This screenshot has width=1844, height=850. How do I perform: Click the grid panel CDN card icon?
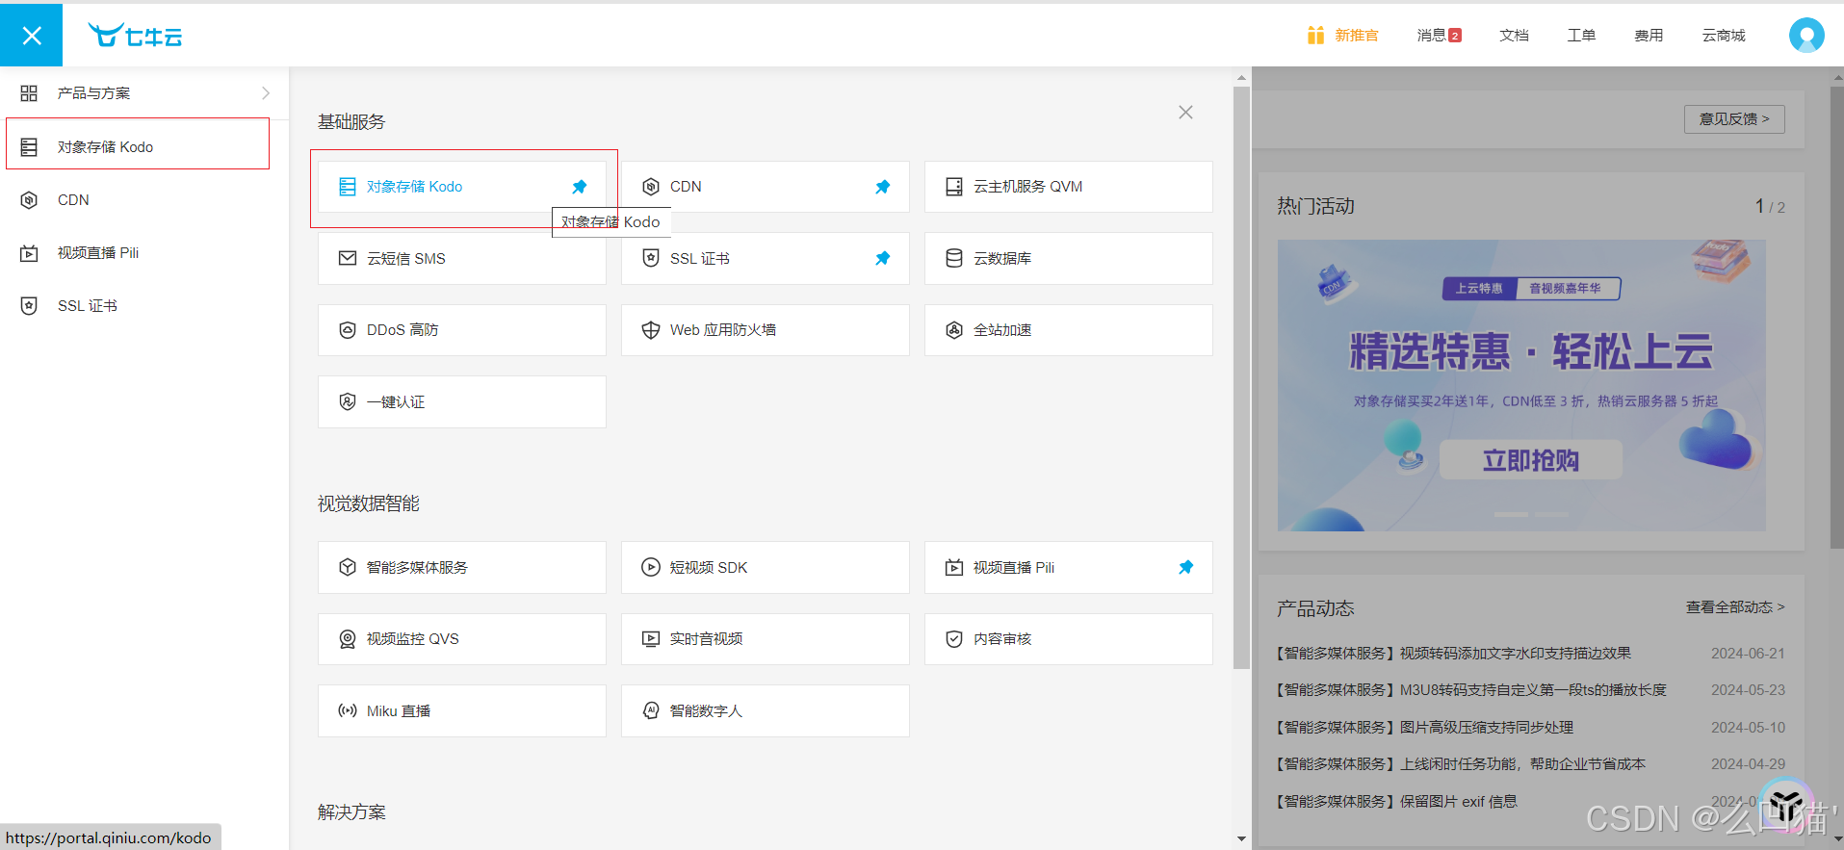click(x=651, y=187)
